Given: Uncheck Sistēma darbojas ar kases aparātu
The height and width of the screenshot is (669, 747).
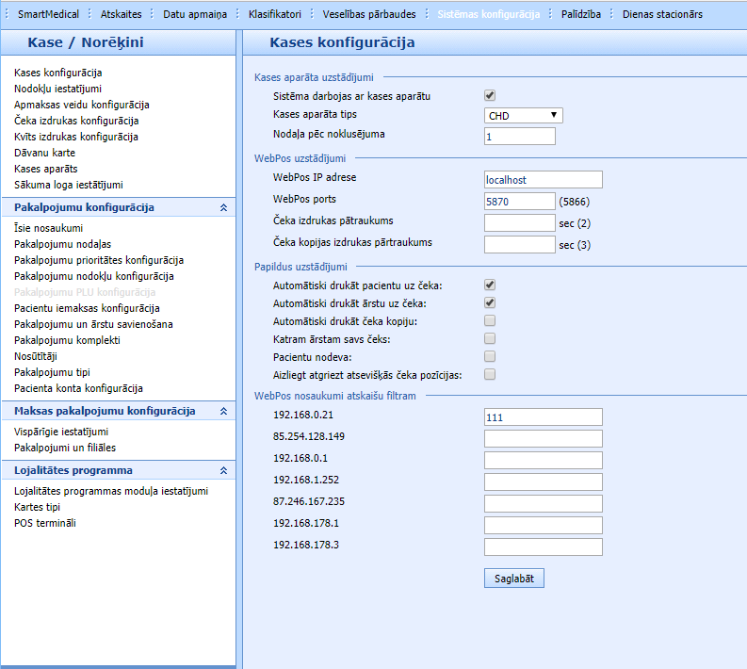Looking at the screenshot, I should click(x=490, y=95).
